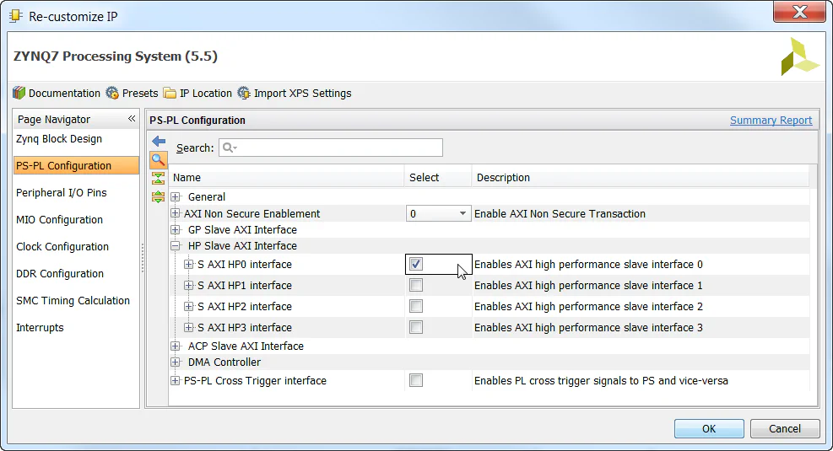The height and width of the screenshot is (451, 833).
Task: Select the GP Slave AXI Interface text
Action: [x=242, y=230]
